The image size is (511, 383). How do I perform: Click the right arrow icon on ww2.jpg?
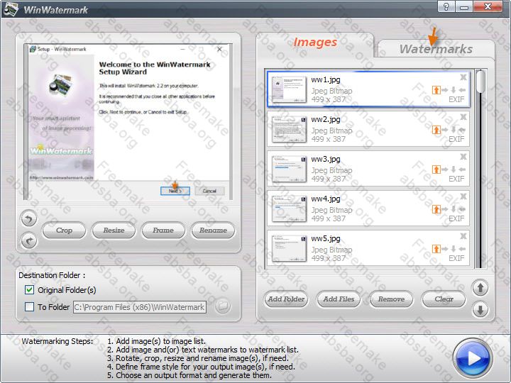[445, 130]
